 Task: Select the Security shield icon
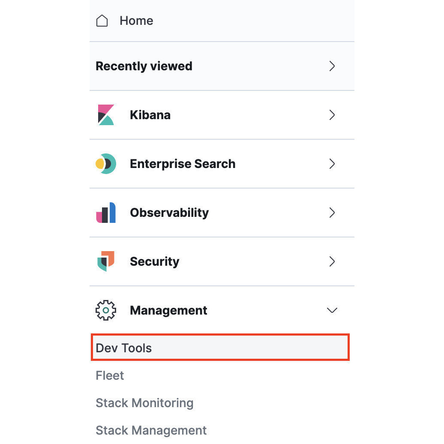pos(105,261)
